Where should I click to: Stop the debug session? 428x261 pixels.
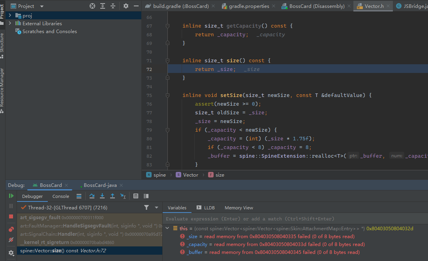11,216
